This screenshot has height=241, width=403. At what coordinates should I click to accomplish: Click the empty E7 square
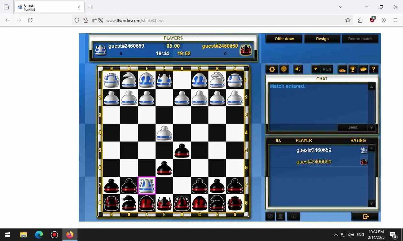coord(164,185)
